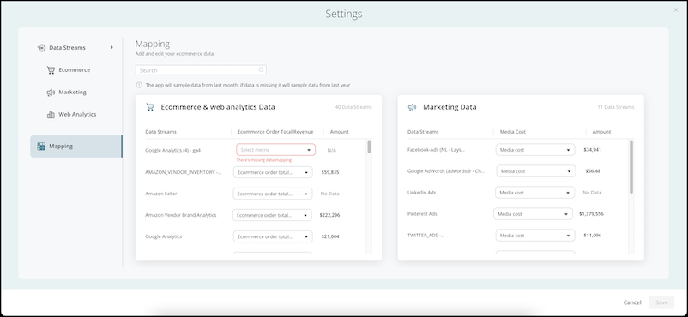688x317 pixels.
Task: Click the Web Analytics bar chart icon
Action: tap(51, 115)
